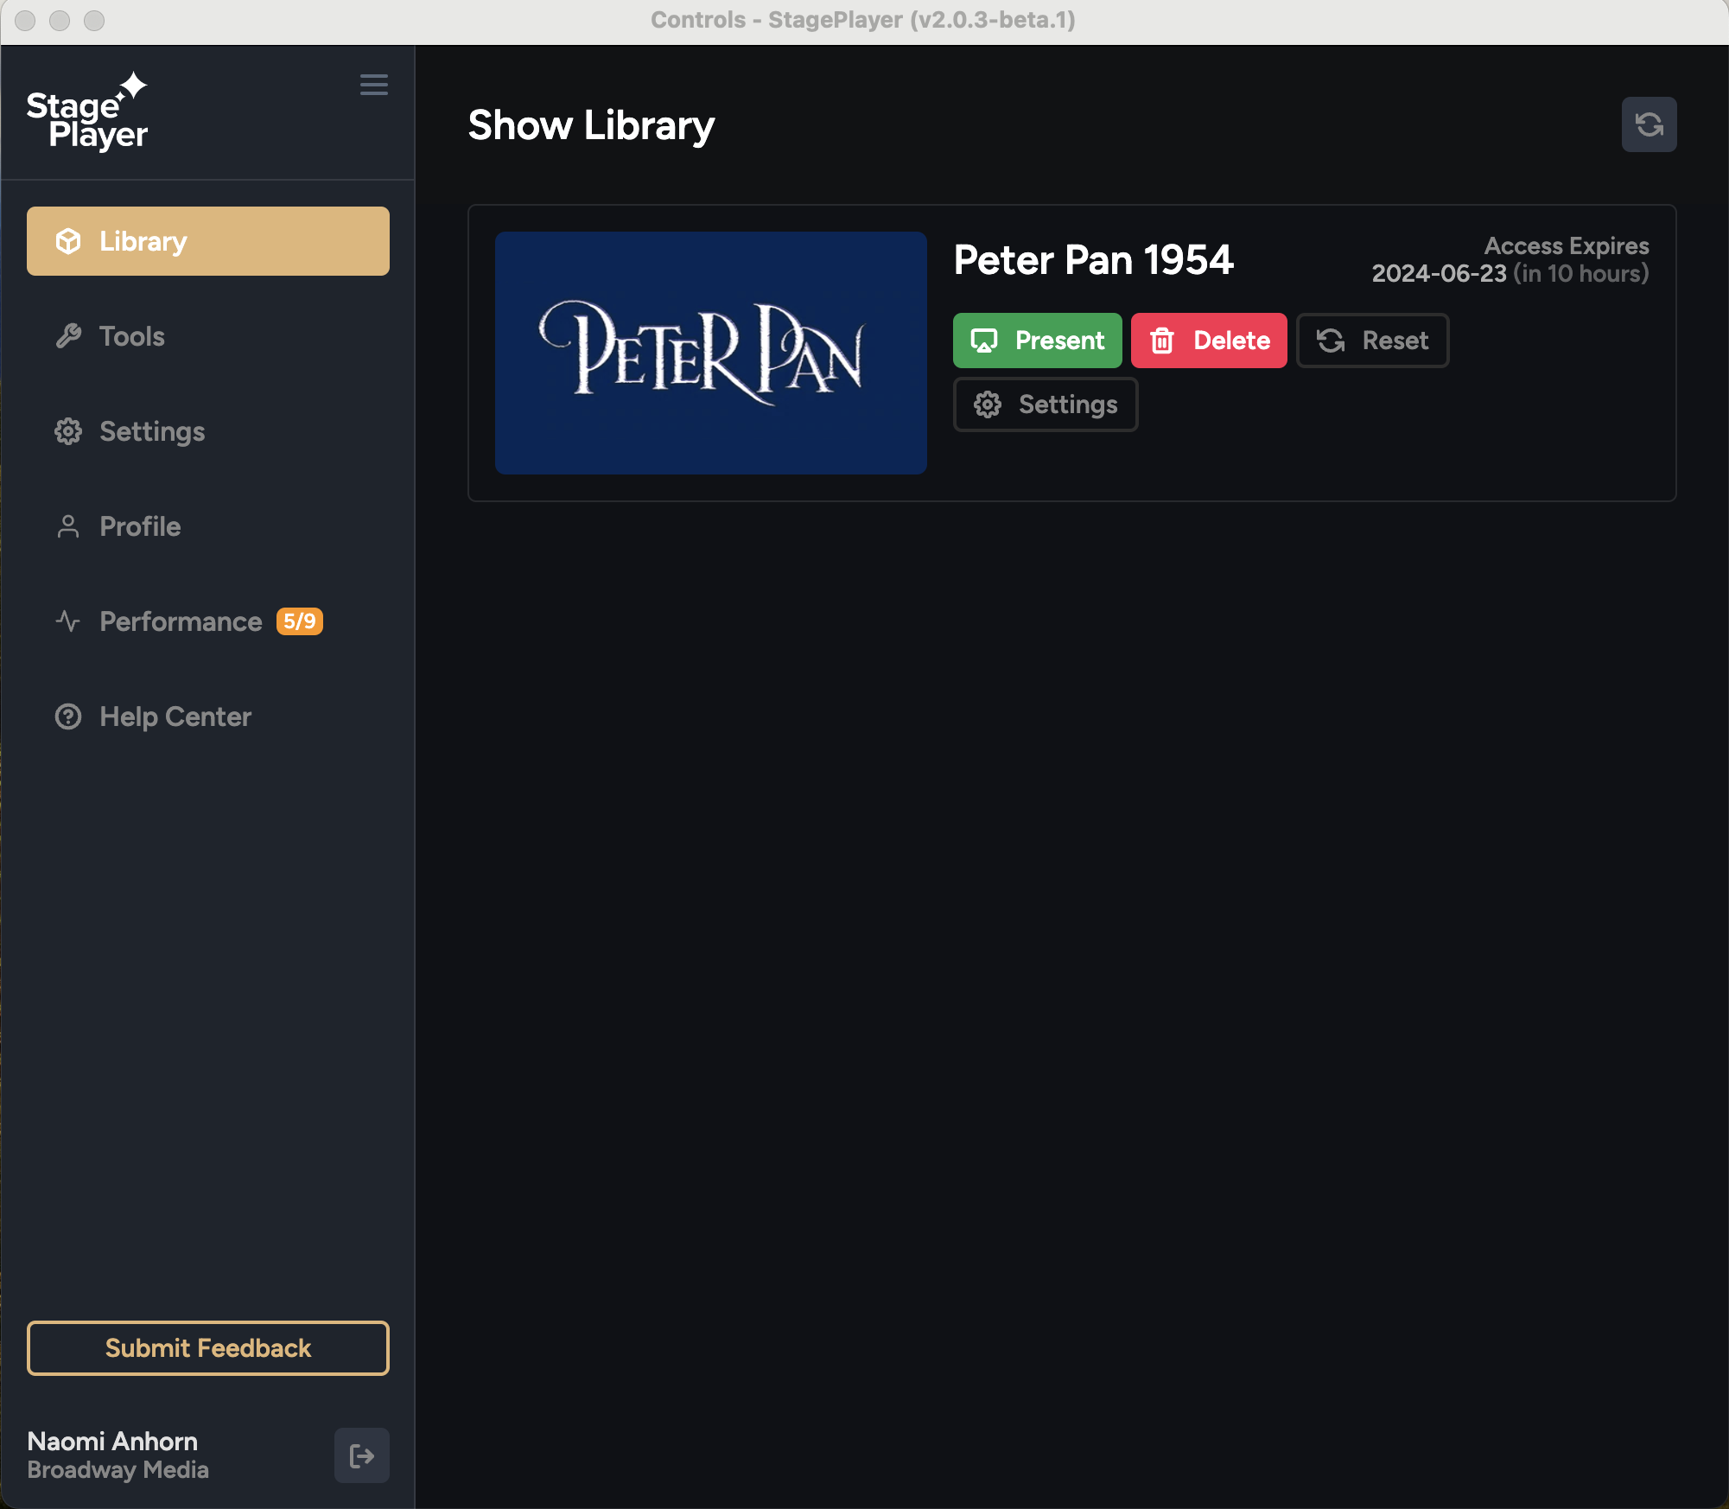The height and width of the screenshot is (1509, 1729).
Task: Click the Peter Pan 1954 title
Action: 1093,260
